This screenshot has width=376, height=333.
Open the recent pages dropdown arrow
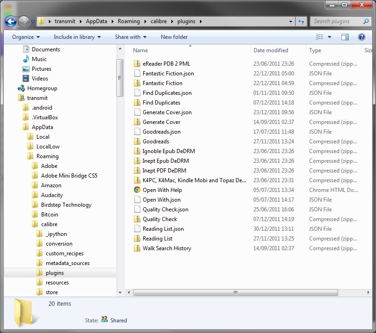tap(33, 22)
